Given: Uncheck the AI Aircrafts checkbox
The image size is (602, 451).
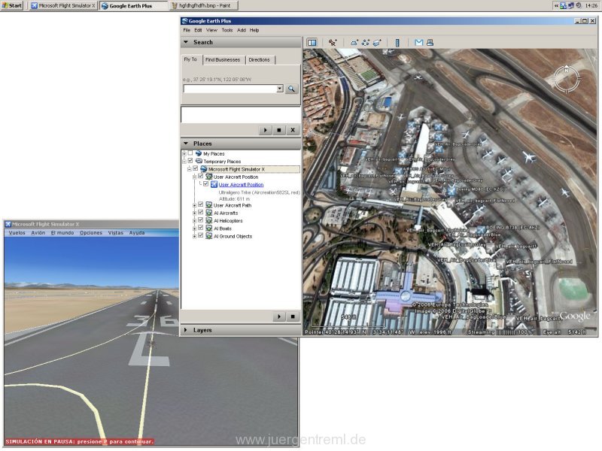Looking at the screenshot, I should pyautogui.click(x=201, y=212).
